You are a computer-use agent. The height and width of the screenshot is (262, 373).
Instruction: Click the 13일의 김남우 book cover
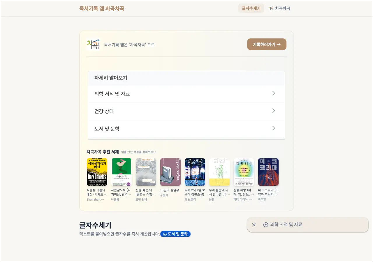[170, 172]
